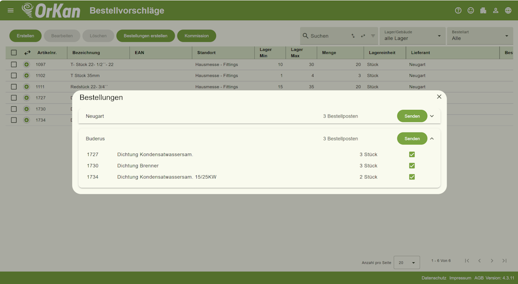This screenshot has height=284, width=518.
Task: Open the hamburger navigation menu
Action: pos(10,10)
